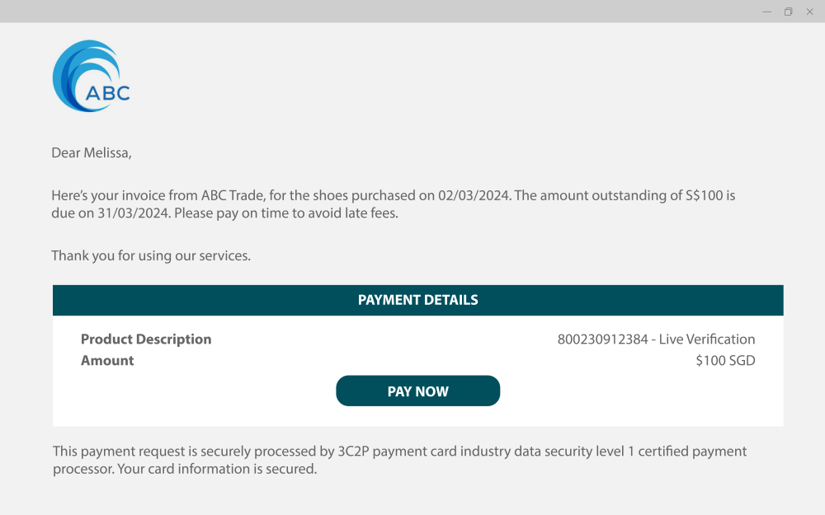Click the Dear Melissa greeting
This screenshot has width=825, height=515.
click(x=92, y=153)
